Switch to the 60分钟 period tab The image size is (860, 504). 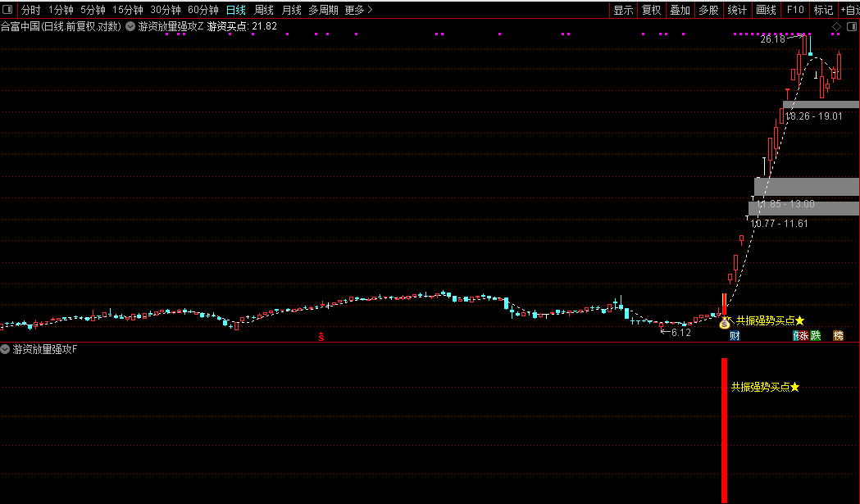[202, 10]
